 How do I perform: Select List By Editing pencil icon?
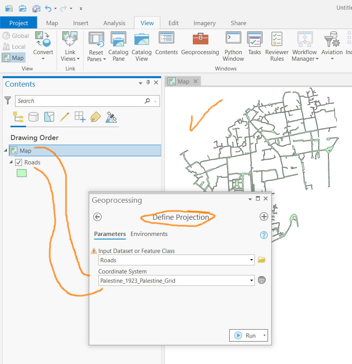[65, 117]
